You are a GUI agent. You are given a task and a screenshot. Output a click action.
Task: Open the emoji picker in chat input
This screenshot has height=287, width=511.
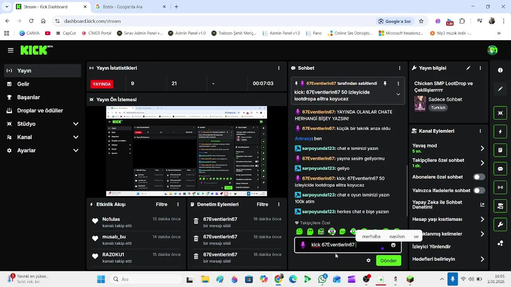point(393,245)
